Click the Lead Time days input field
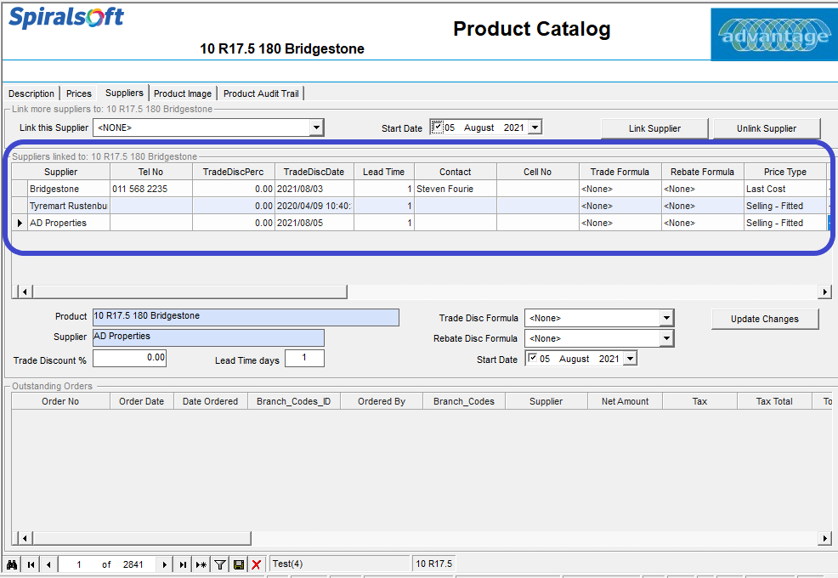The image size is (838, 578). coord(304,358)
